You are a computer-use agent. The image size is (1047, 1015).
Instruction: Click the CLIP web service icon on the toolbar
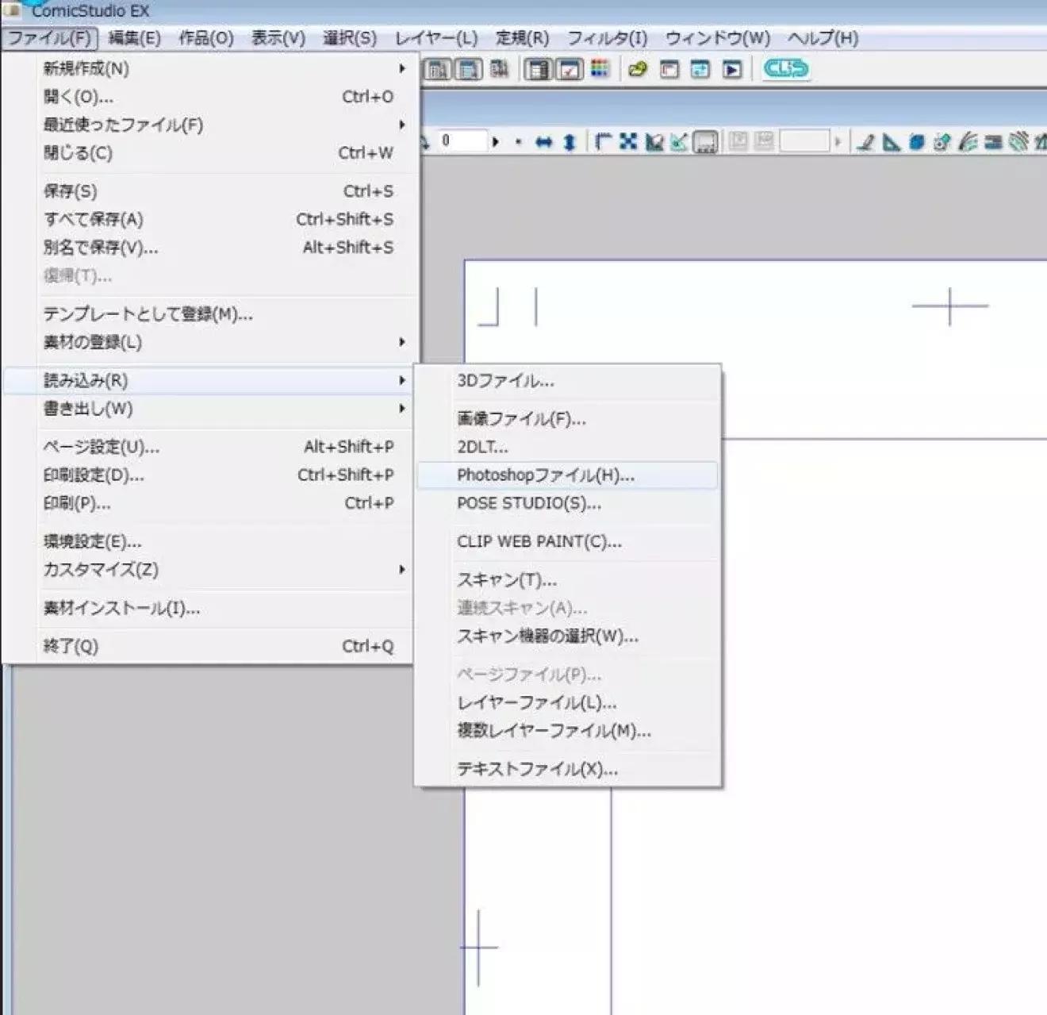(x=785, y=69)
